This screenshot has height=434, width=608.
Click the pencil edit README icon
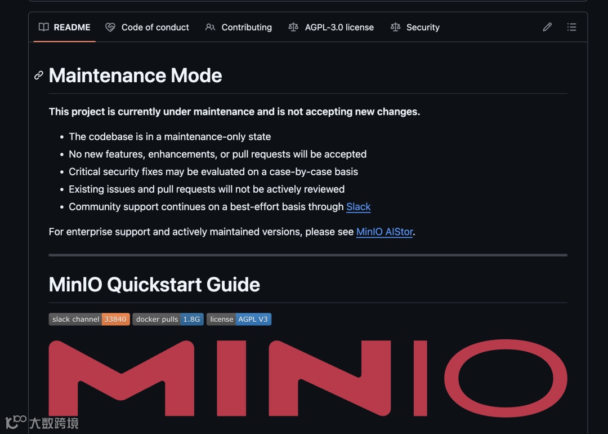[x=547, y=27]
